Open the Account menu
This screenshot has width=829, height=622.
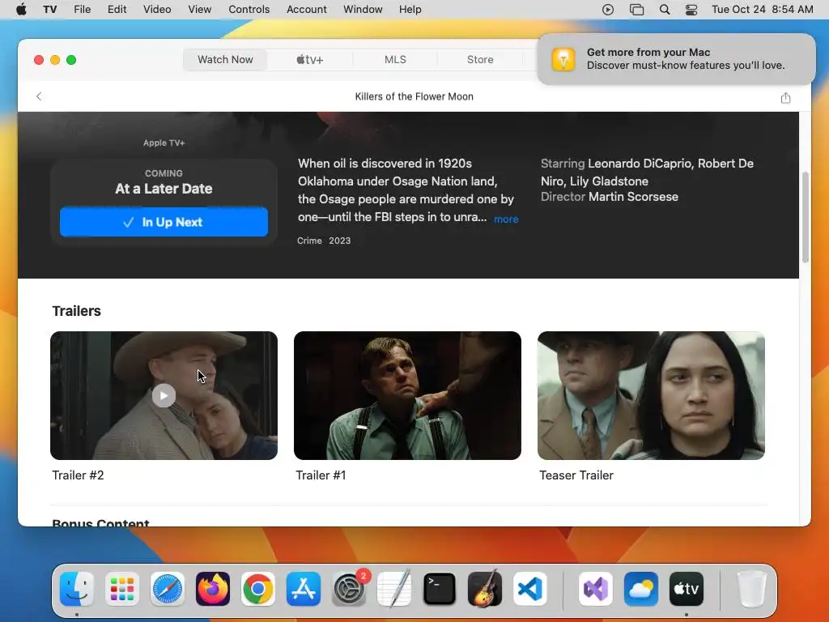click(x=307, y=10)
